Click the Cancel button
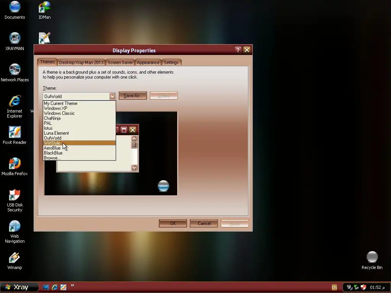Screen dimensions: 391x293 [204, 224]
